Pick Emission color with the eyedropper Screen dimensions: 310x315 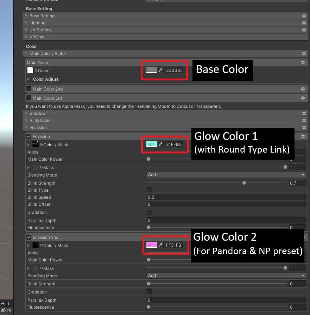[x=160, y=144]
